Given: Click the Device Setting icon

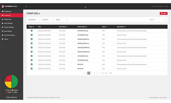Looking at the screenshot, I should click(3, 27).
